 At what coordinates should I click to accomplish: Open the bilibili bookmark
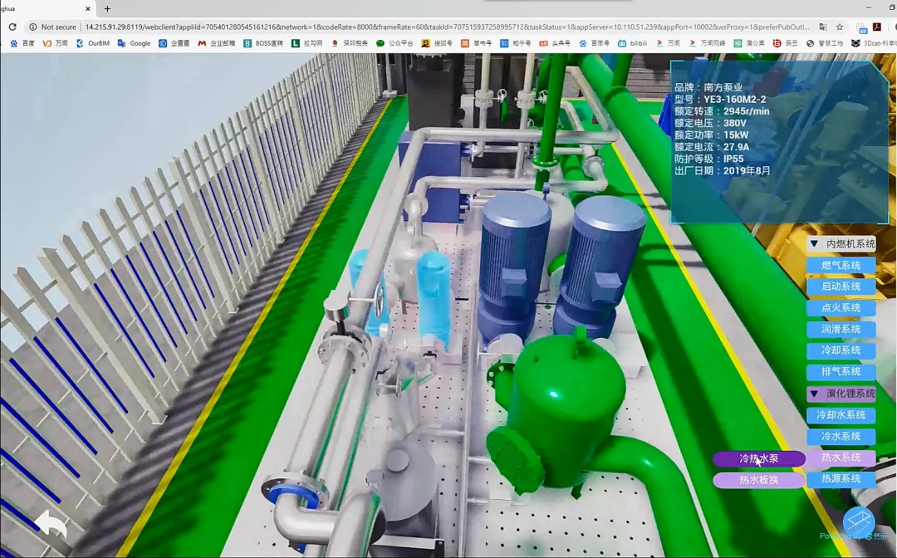[632, 43]
